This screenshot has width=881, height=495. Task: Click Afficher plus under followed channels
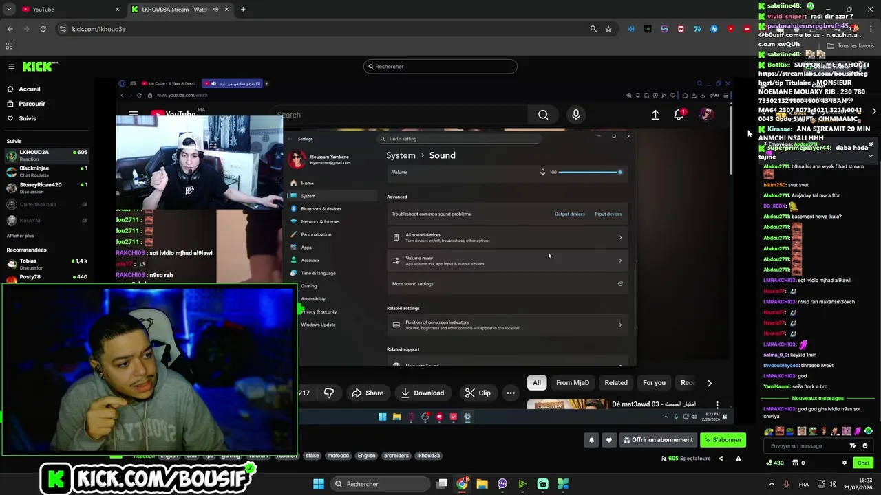20,236
